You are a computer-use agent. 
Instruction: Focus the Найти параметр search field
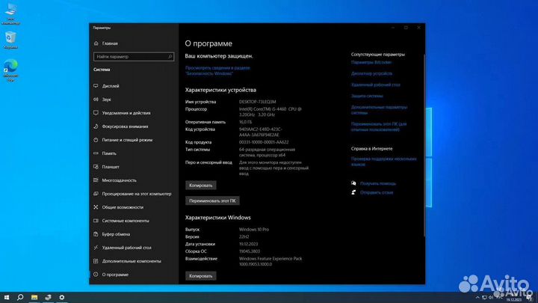(133, 57)
